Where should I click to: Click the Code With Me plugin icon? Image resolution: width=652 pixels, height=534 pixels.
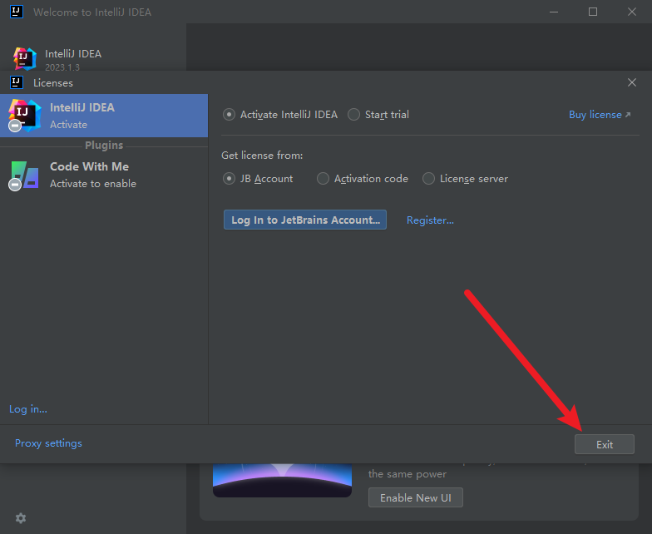coord(24,175)
